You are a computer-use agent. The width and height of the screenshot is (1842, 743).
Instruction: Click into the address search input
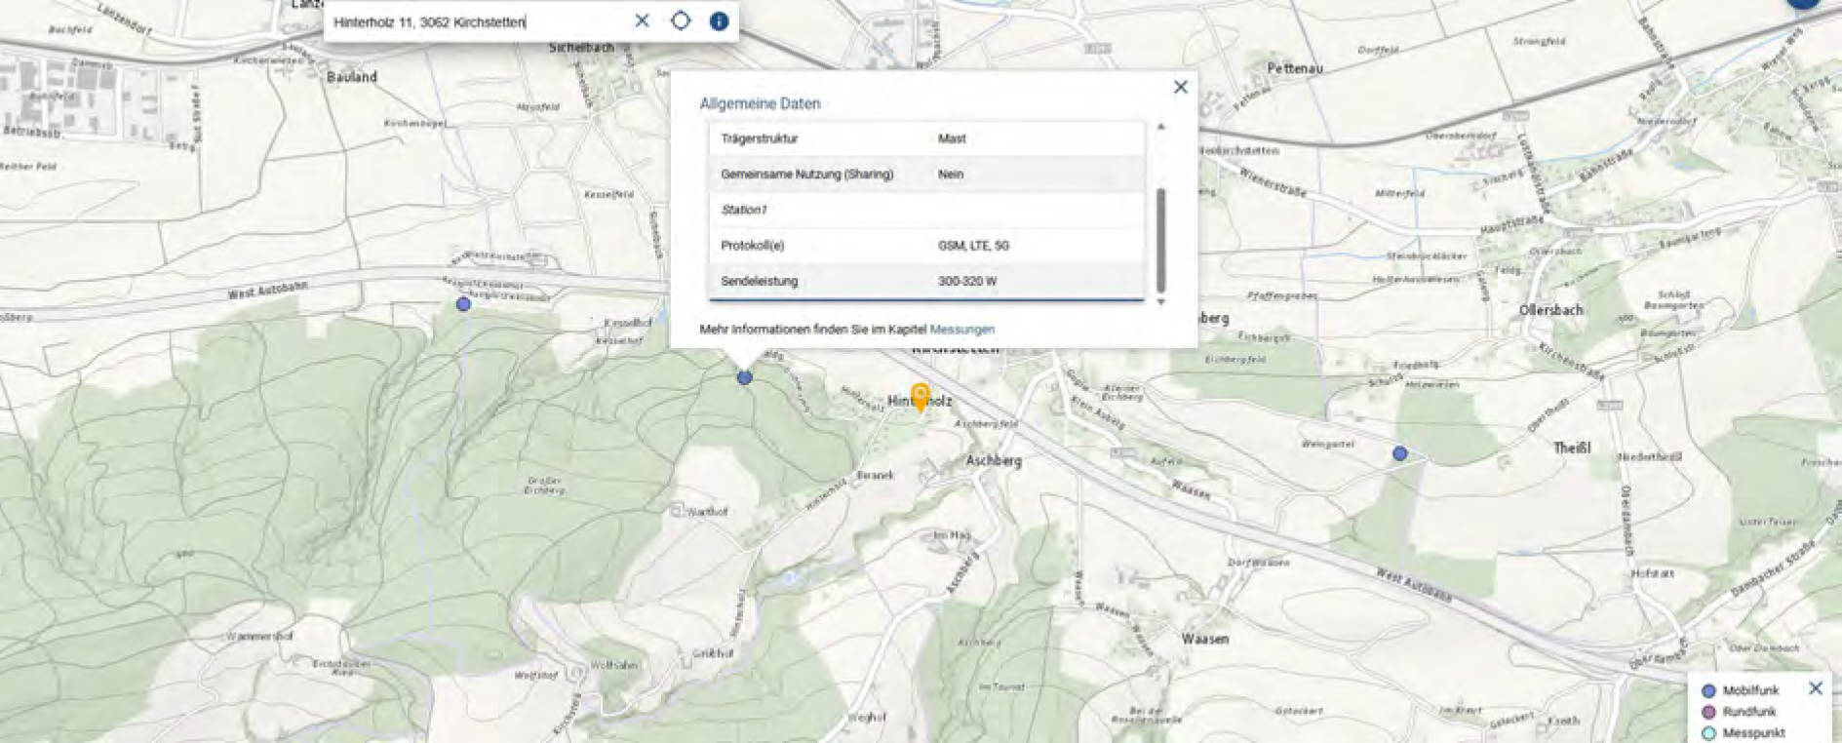coord(478,21)
